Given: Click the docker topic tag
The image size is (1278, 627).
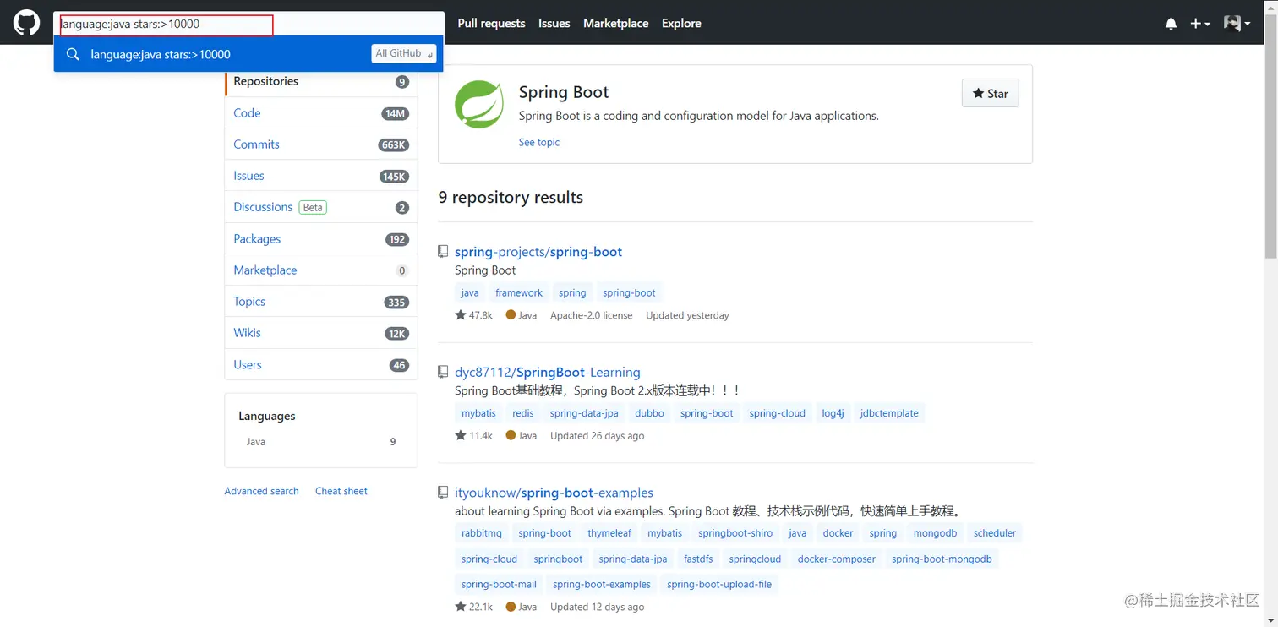Looking at the screenshot, I should [x=838, y=533].
